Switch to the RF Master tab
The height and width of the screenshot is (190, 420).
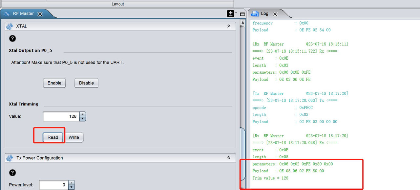click(23, 14)
